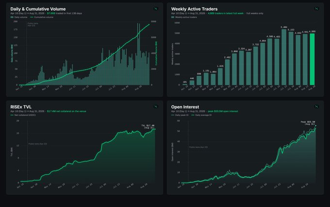Toggle the Weekly active traders legend entry

point(184,17)
